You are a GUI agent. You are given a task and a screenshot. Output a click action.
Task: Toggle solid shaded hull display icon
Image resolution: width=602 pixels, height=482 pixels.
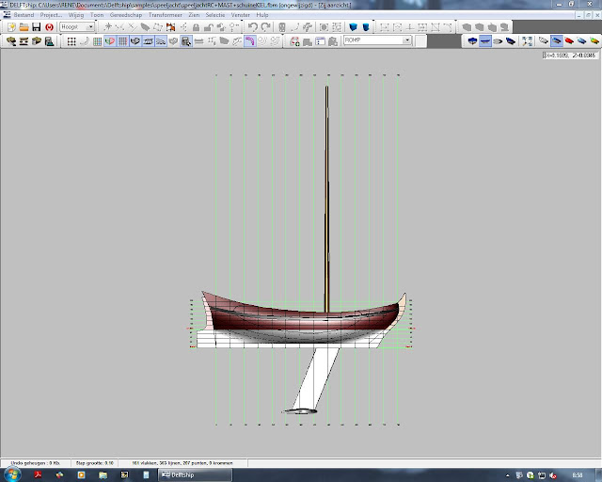pos(556,40)
